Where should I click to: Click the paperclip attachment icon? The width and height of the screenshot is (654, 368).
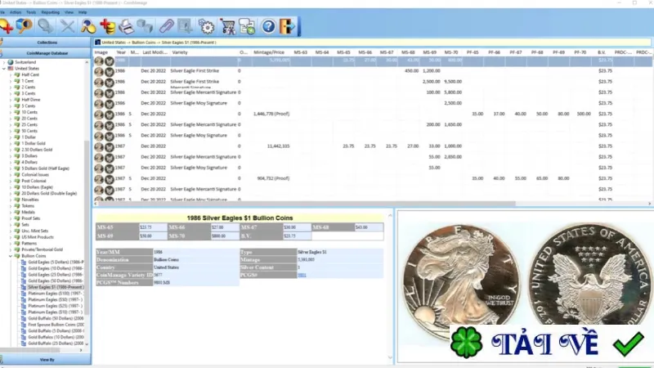point(167,27)
